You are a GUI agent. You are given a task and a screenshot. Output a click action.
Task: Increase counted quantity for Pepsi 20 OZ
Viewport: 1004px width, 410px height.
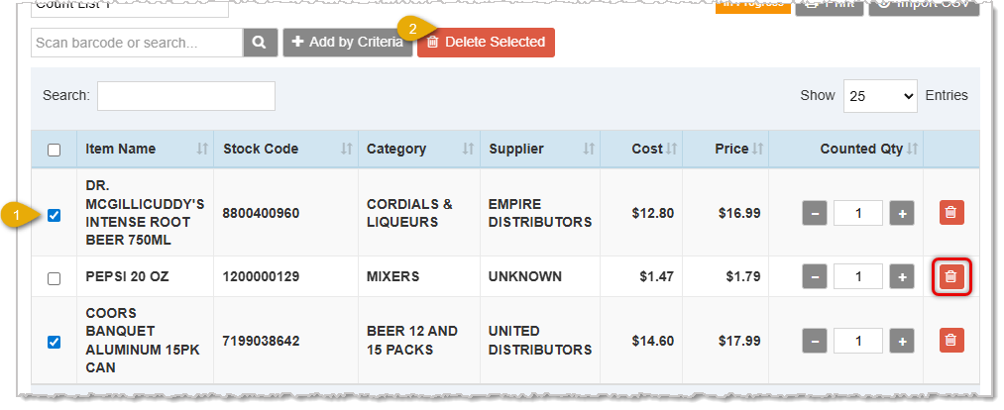click(902, 277)
